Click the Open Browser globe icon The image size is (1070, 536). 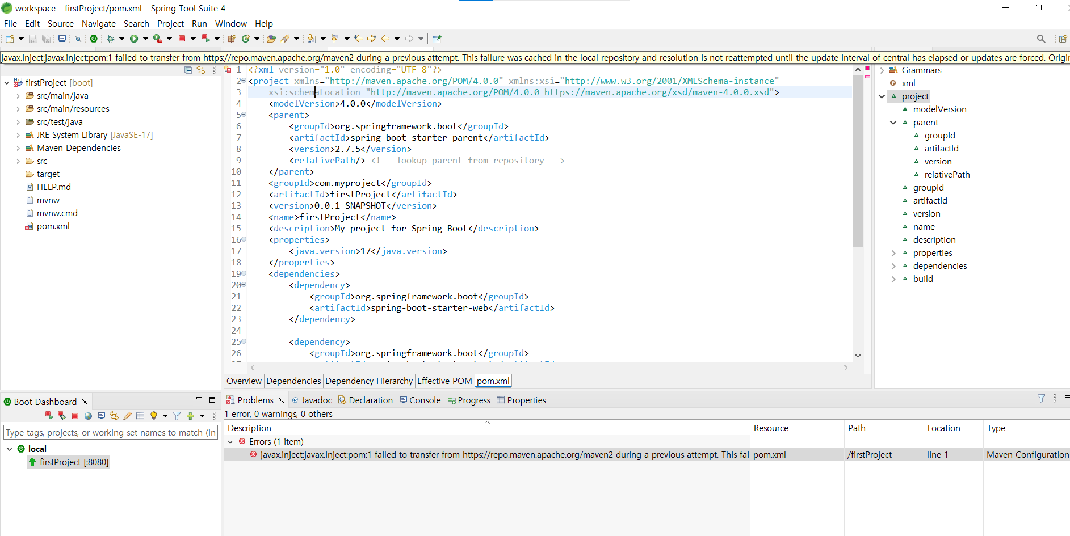tap(88, 416)
